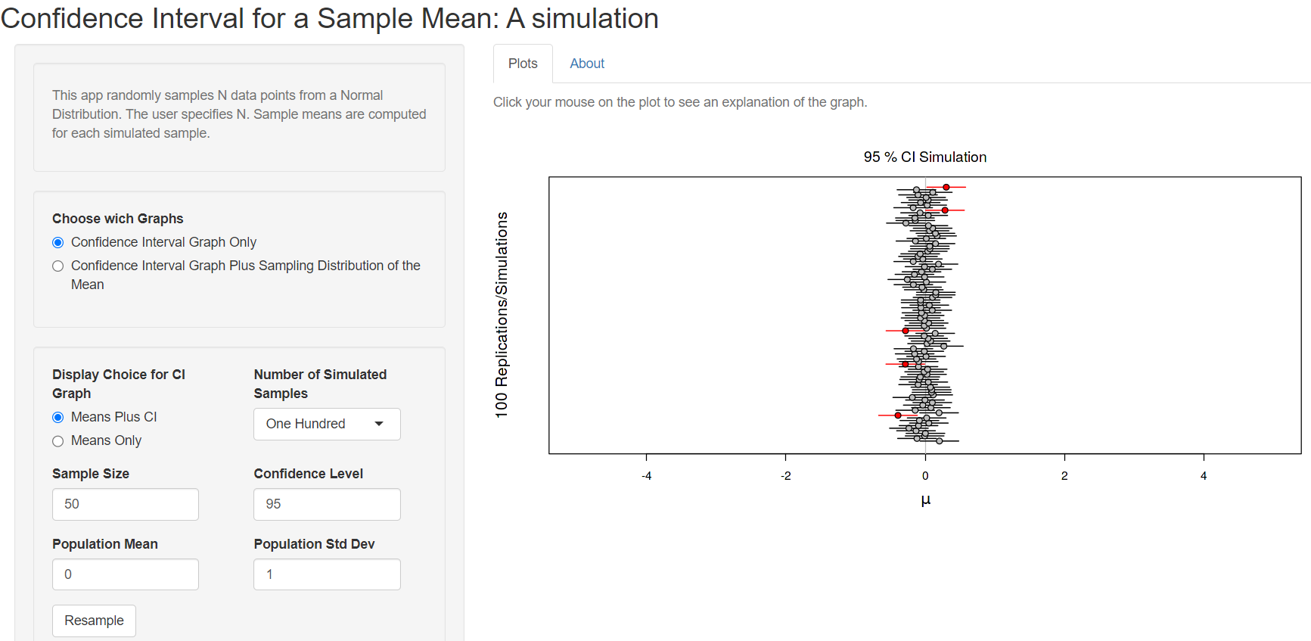
Task: Select Means Only display option
Action: tap(58, 441)
